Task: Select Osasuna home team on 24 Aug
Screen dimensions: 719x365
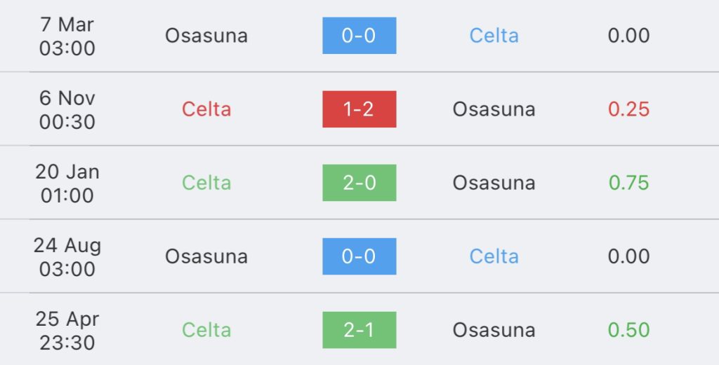Action: pos(206,256)
